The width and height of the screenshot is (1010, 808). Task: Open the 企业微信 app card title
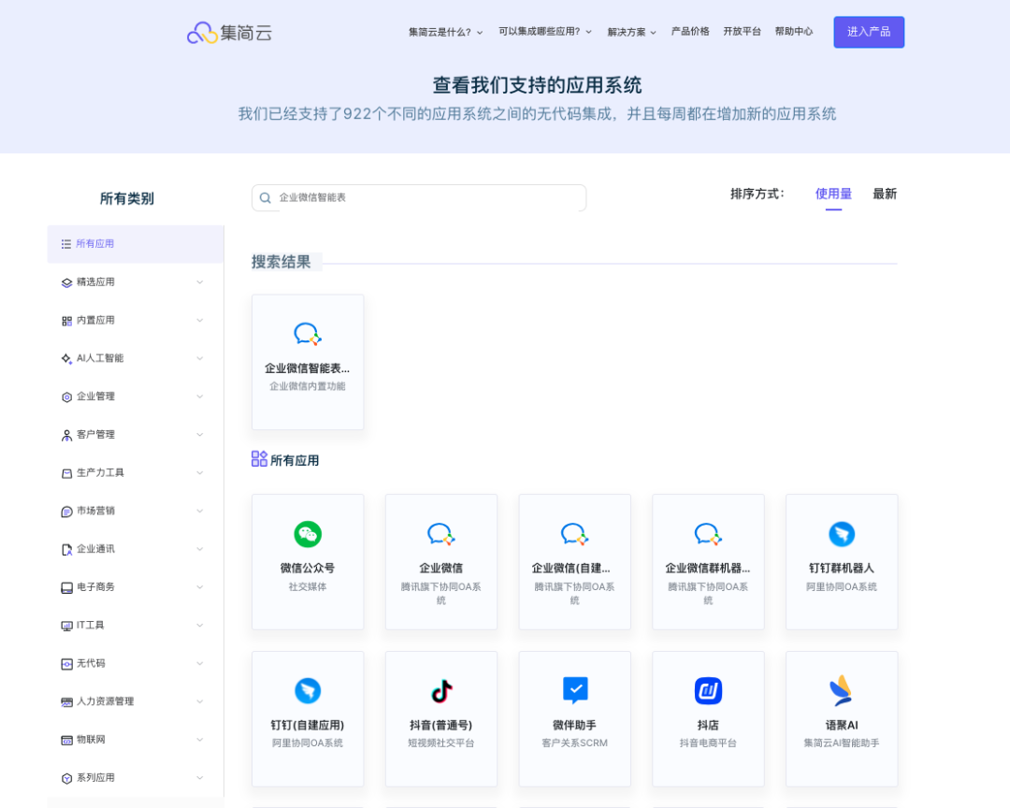(441, 569)
